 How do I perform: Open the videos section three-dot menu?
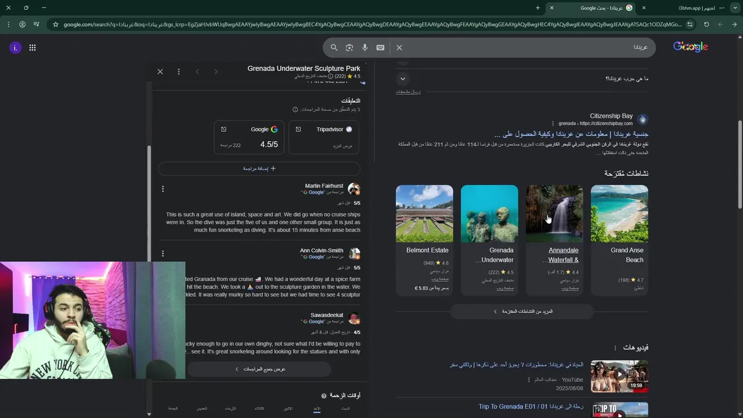615,348
